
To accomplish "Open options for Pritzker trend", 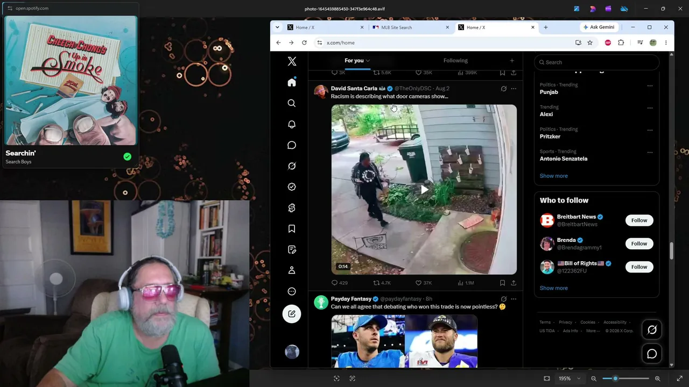I will pos(650,130).
